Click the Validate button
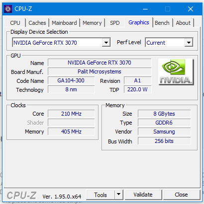The height and width of the screenshot is (204, 204). pos(143,195)
